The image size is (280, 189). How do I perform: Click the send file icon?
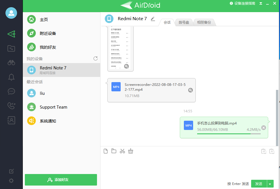coord(106,151)
